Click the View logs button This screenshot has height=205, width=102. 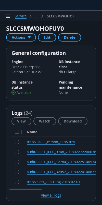tap(21, 121)
